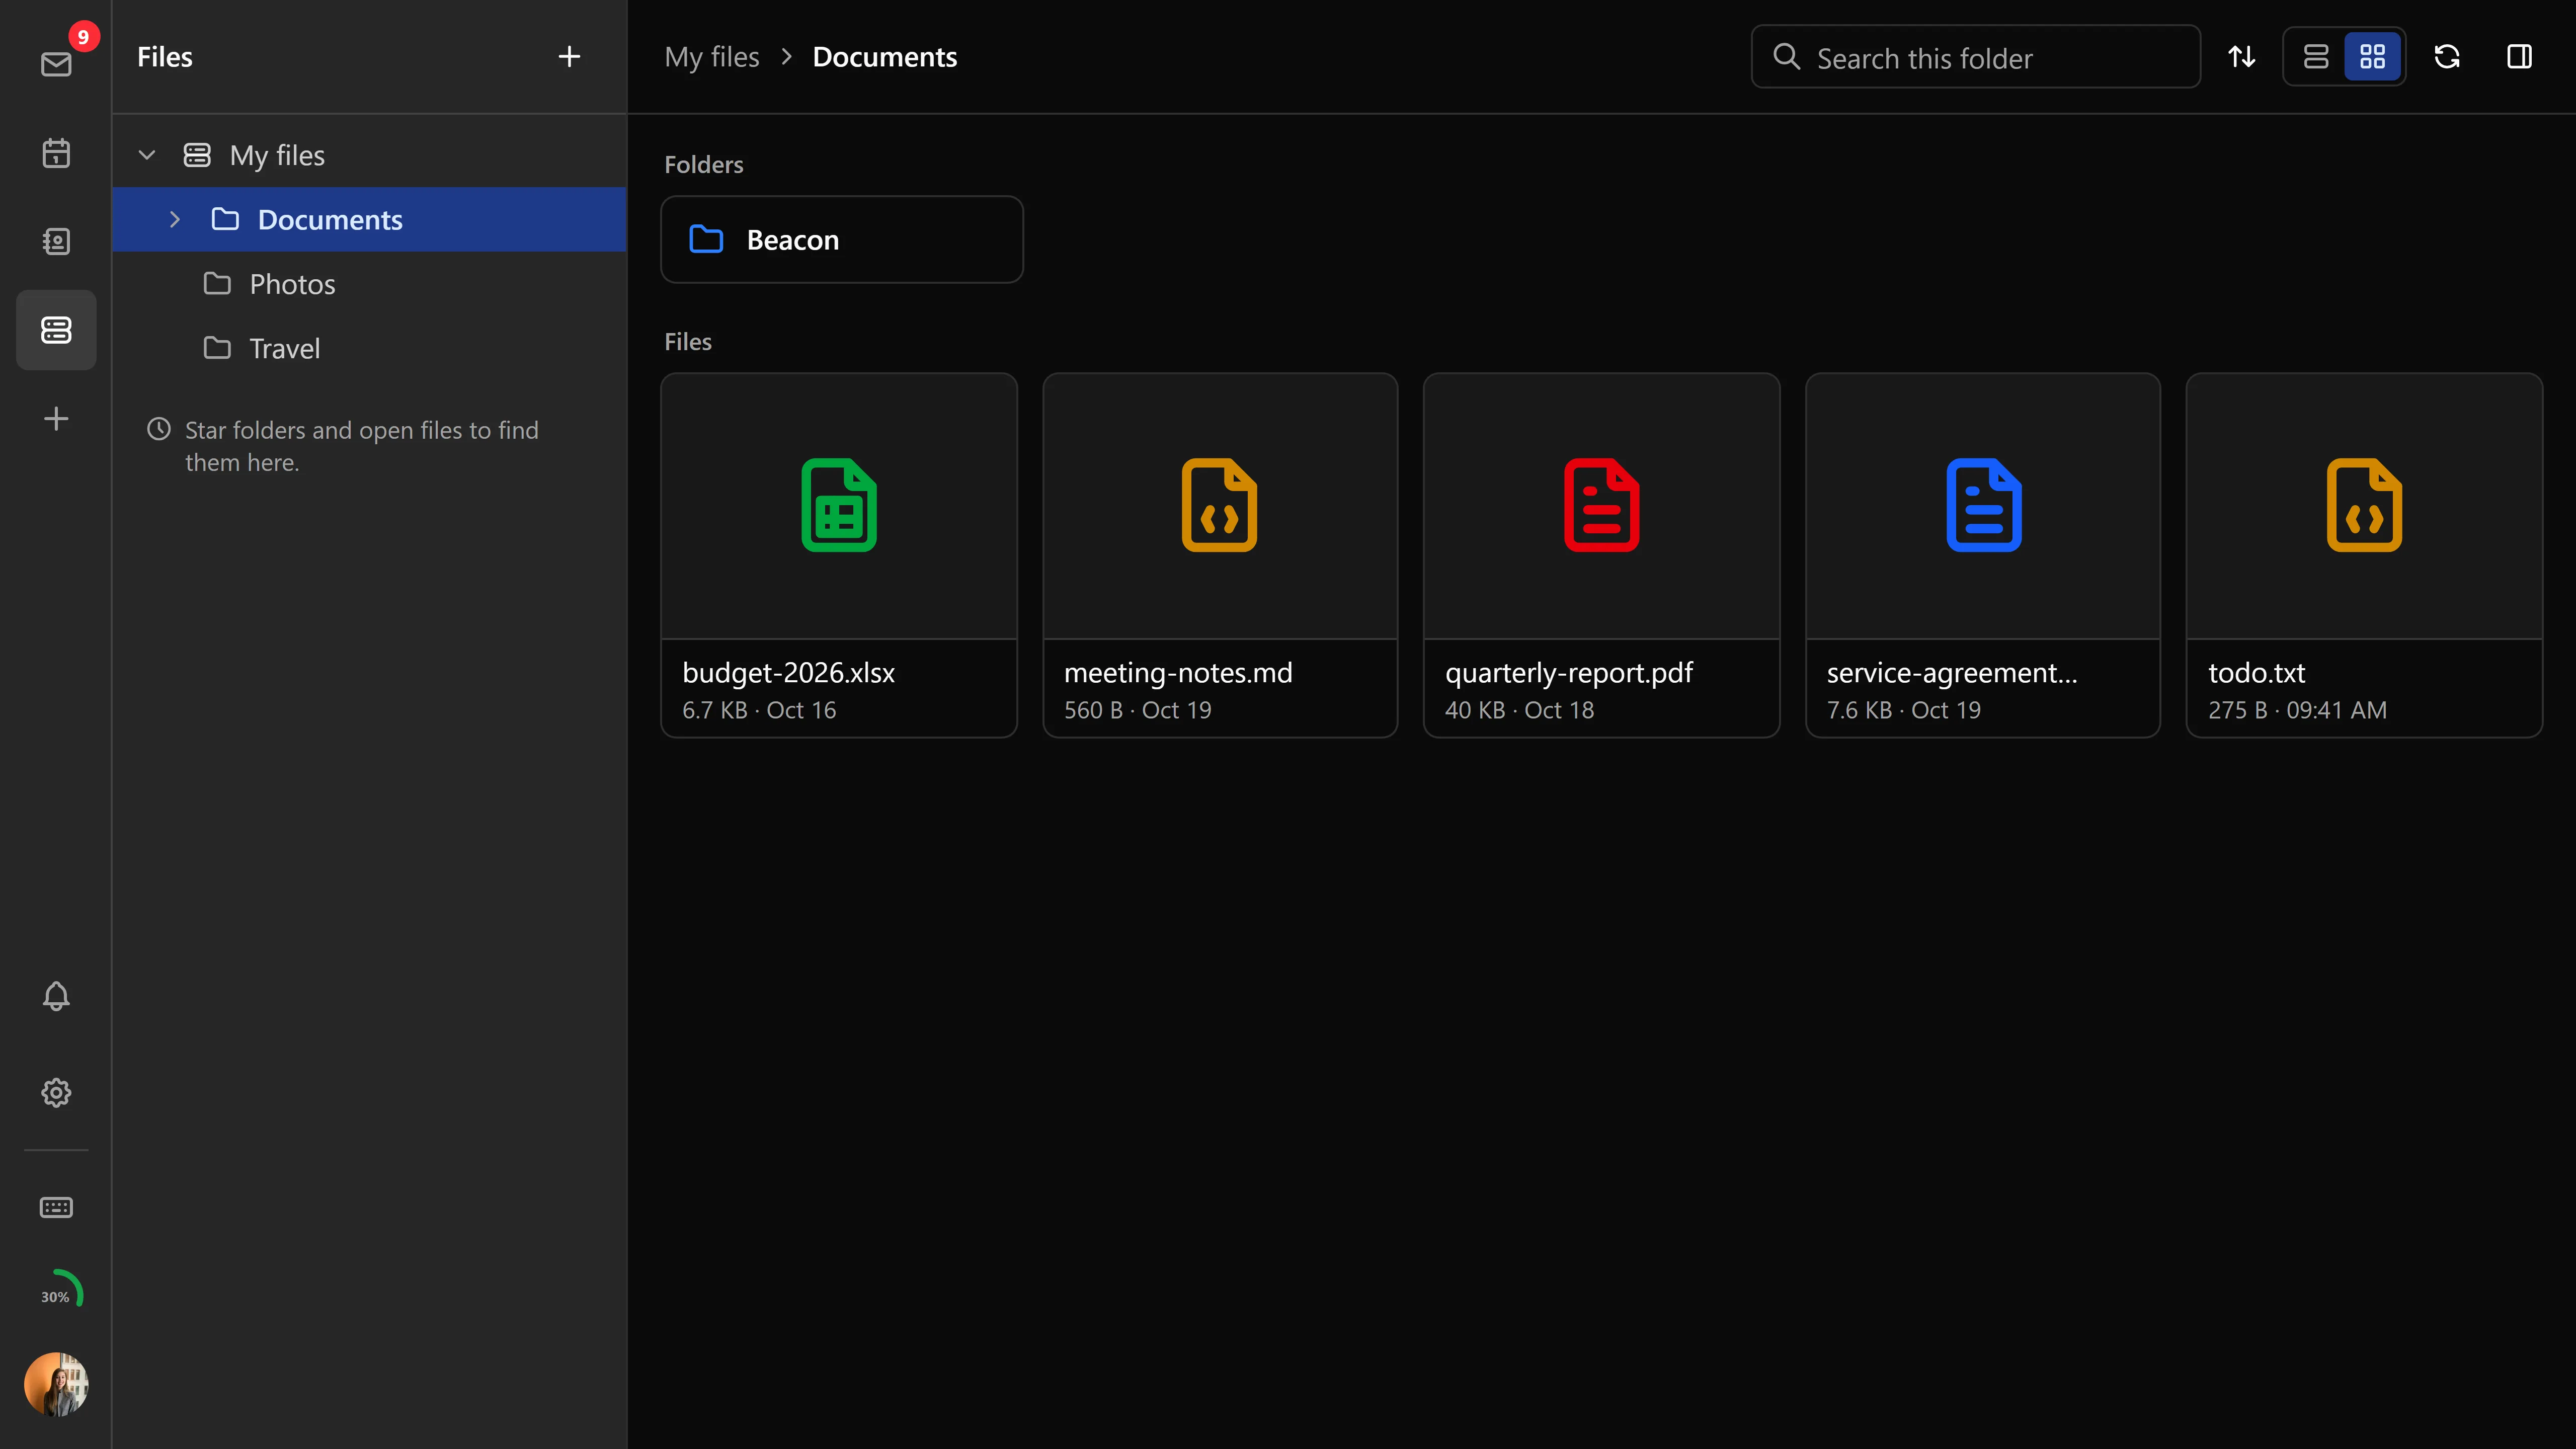Open the Mail app with 9 unread
Viewport: 2576px width, 1449px height.
tap(56, 64)
